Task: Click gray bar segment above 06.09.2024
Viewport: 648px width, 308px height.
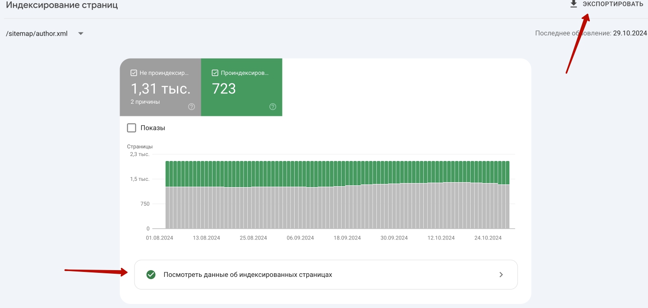Action: click(301, 207)
